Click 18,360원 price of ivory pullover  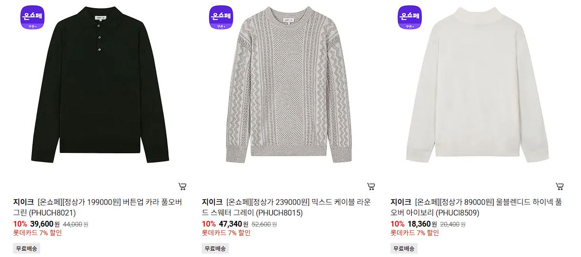pos(422,224)
